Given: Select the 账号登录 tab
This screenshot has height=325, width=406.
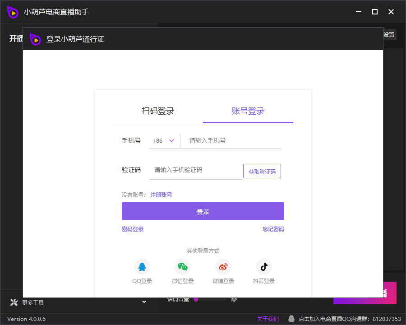Looking at the screenshot, I should 248,111.
